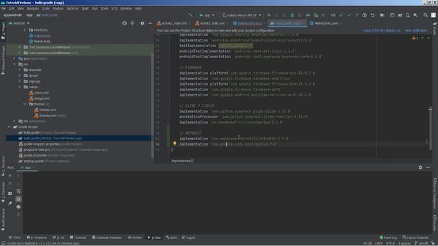Click the rerun green play icon in the Run panel
Viewport: 438px width, 246px height.
click(x=10, y=176)
